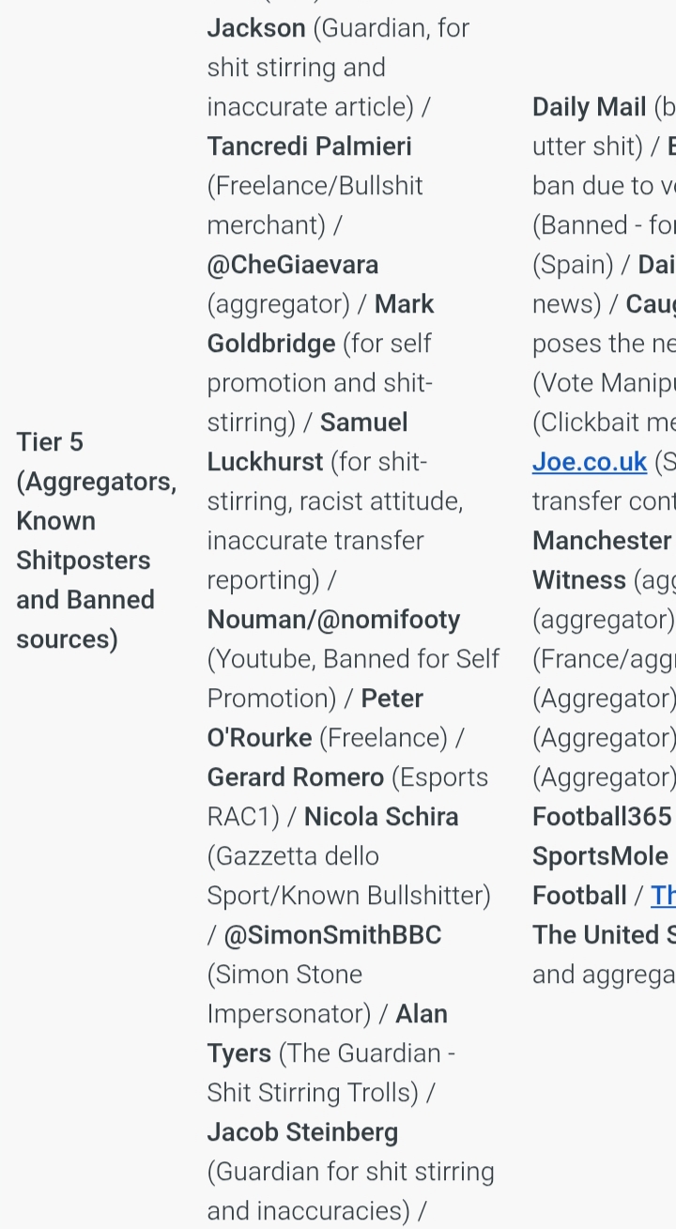Select the Jacob Steinberg entry
The width and height of the screenshot is (676, 1229).
(x=302, y=1132)
